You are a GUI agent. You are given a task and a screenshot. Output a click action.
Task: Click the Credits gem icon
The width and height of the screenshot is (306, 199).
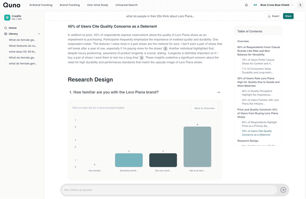(7, 18)
